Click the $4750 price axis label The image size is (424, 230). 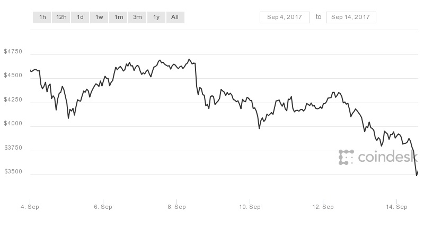[13, 51]
